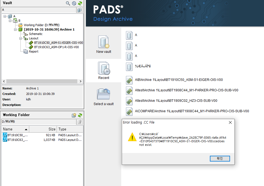Image resolution: width=264 pixels, height=186 pixels.
Task: Sort working folder by Name column
Action: pos(15,129)
